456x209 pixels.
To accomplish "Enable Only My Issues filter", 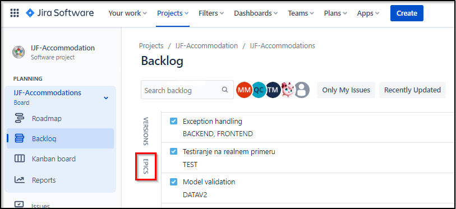I will coord(346,90).
